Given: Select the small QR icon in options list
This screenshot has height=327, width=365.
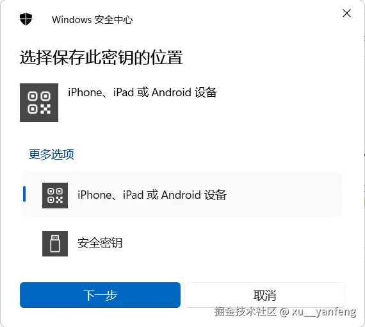Looking at the screenshot, I should tap(55, 196).
